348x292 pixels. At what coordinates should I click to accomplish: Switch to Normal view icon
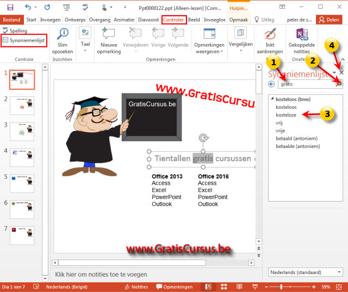coord(208,287)
